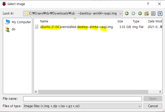The image size is (165, 112).
Task: Click the 2021-0... date cell
Action: 155,27
